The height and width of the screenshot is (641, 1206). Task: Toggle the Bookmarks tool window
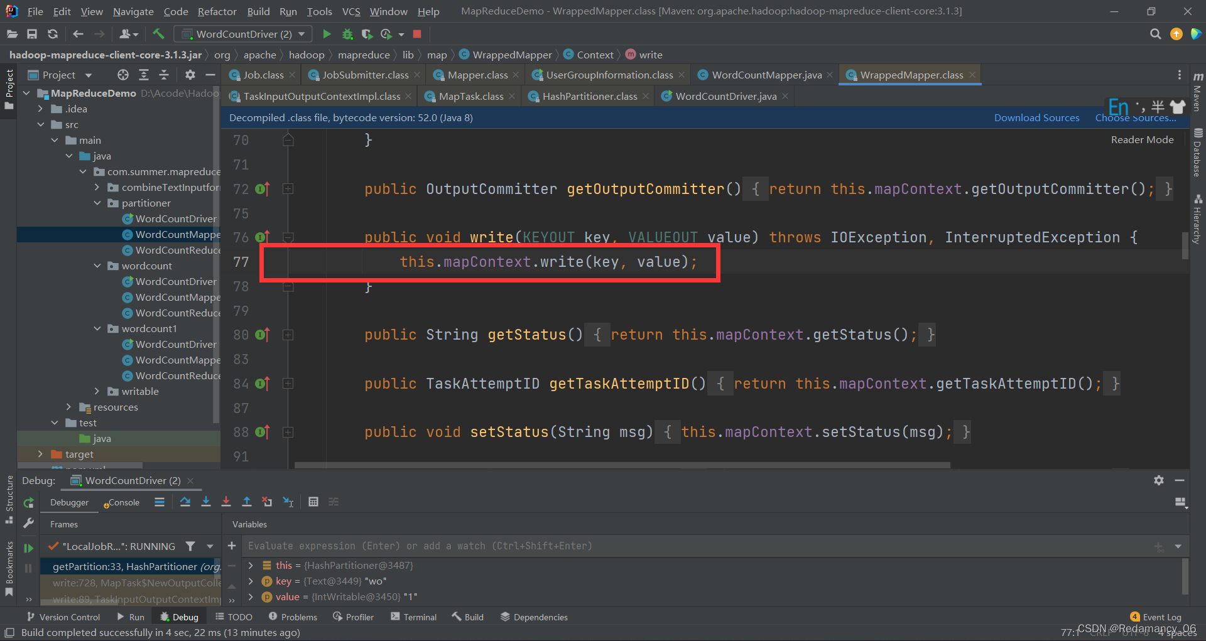point(9,569)
